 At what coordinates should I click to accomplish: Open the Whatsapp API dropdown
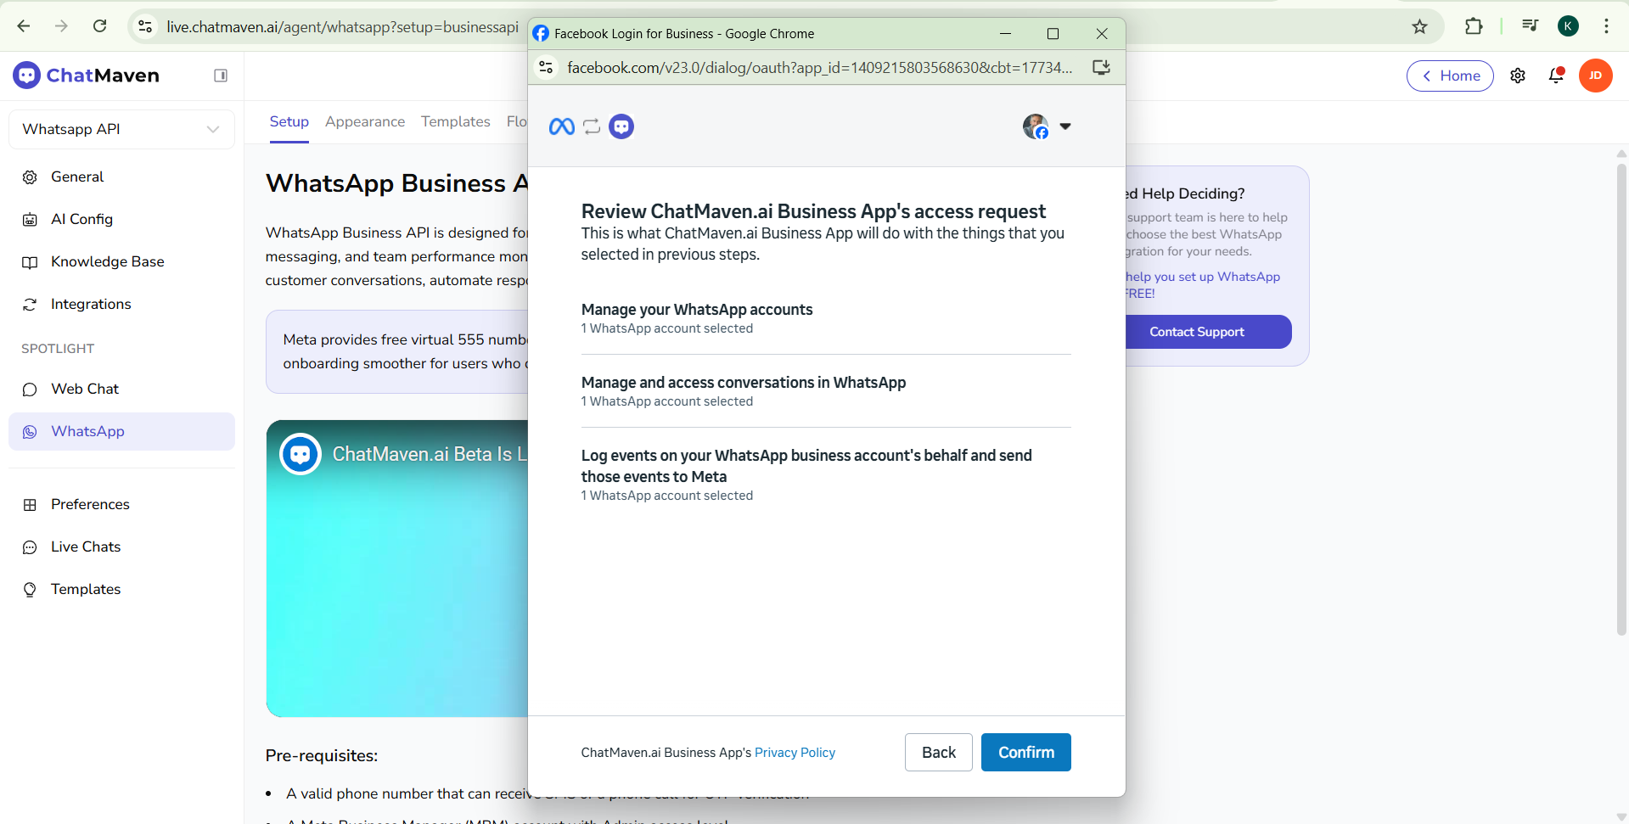pyautogui.click(x=121, y=129)
